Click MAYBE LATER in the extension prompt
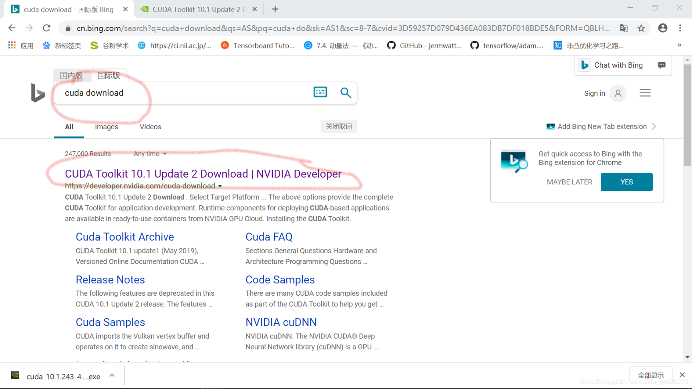 click(569, 182)
